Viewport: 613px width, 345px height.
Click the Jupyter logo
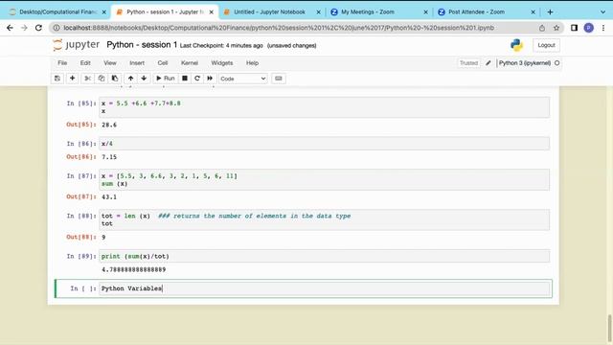77,45
